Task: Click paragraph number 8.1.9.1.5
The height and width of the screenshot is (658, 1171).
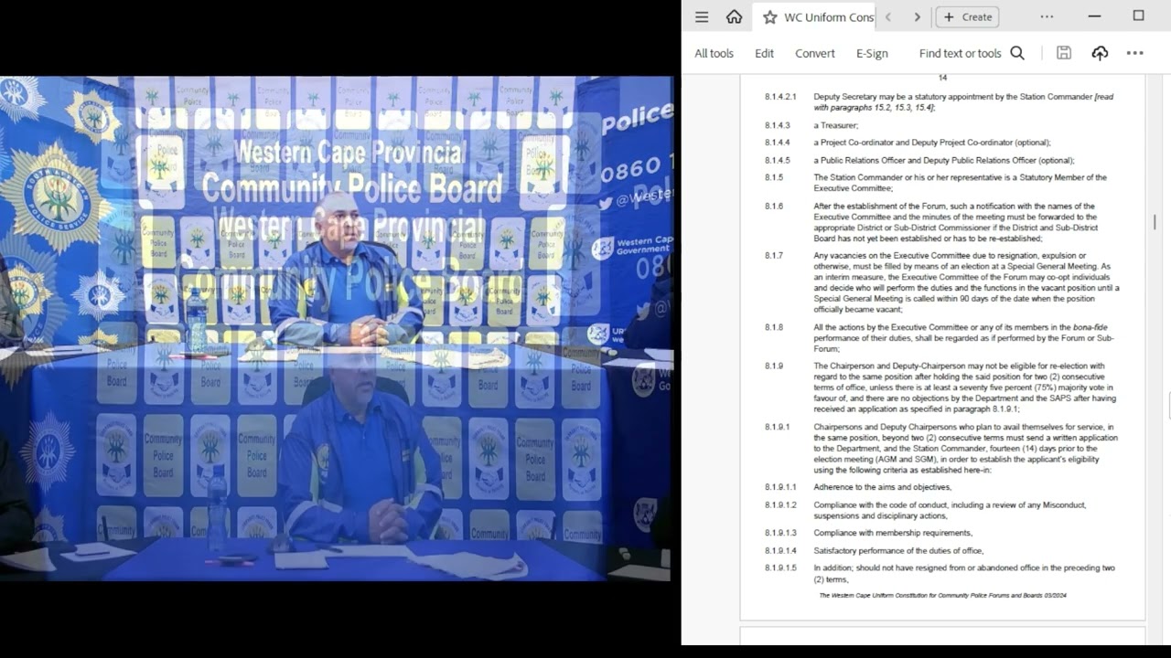Action: pos(780,568)
